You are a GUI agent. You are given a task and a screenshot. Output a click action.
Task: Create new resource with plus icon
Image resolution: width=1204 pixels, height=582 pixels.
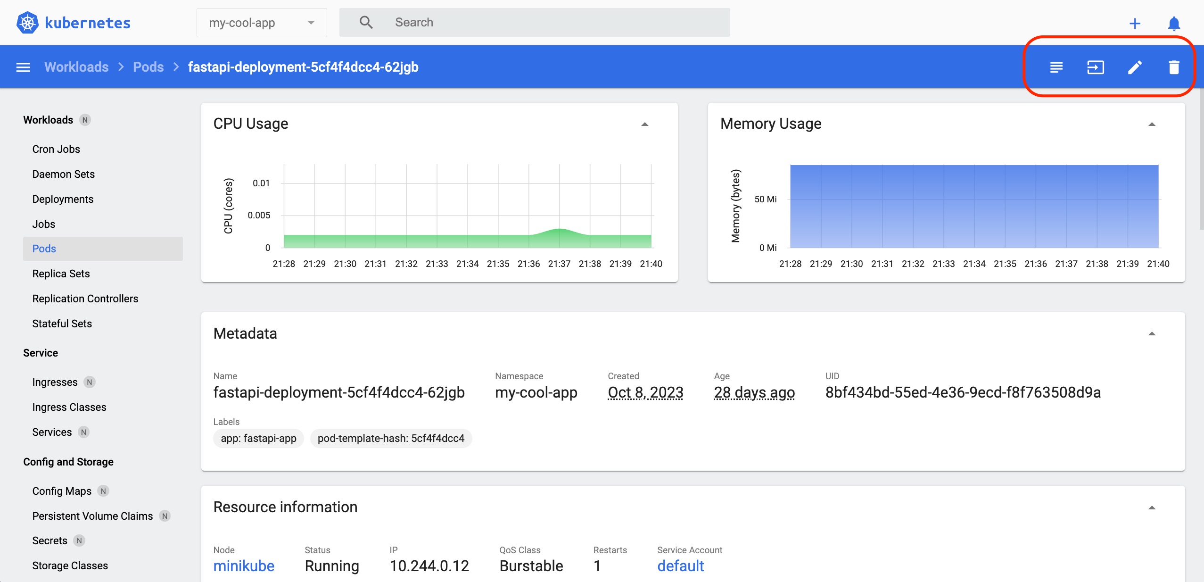[1135, 23]
